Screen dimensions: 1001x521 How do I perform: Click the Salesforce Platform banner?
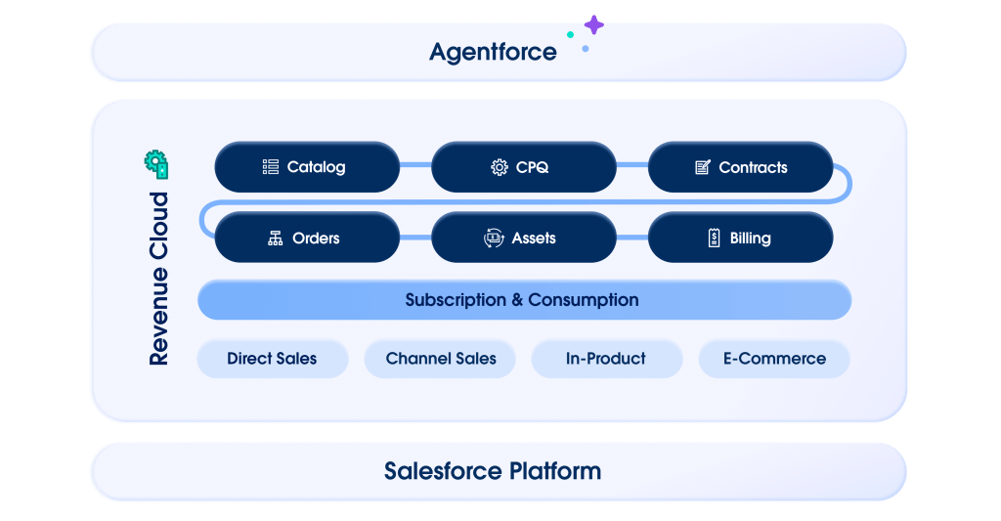(x=500, y=471)
